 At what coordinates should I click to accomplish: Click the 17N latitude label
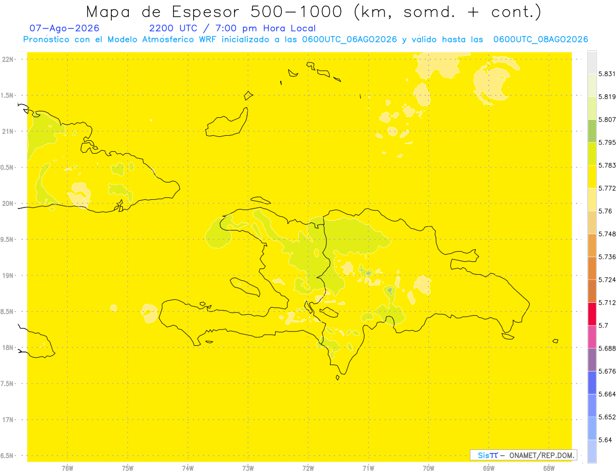(8, 420)
